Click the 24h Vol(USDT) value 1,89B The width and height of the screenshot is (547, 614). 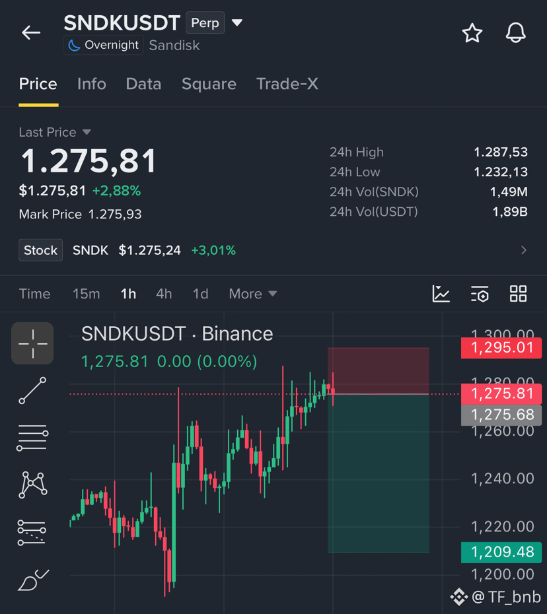click(x=510, y=212)
